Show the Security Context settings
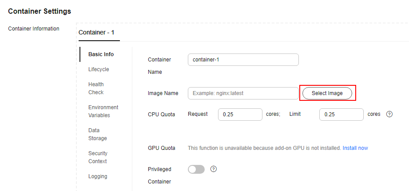The height and width of the screenshot is (191, 409). point(98,157)
